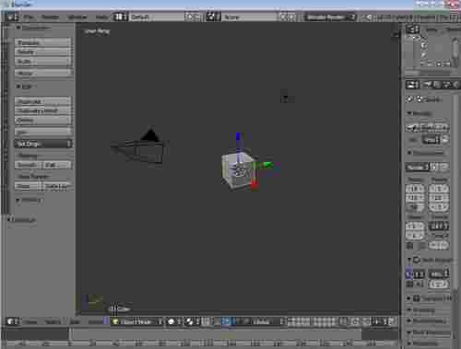Click the Join button in tool shelf

pos(43,132)
